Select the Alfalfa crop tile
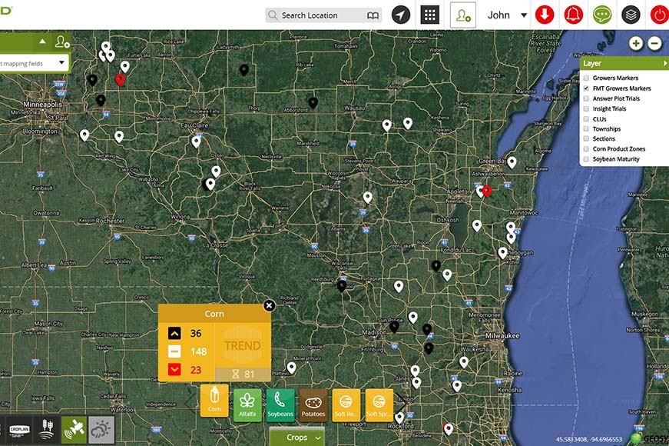669x446 pixels. (248, 403)
